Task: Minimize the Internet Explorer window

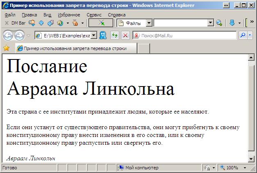Action: pos(237,5)
